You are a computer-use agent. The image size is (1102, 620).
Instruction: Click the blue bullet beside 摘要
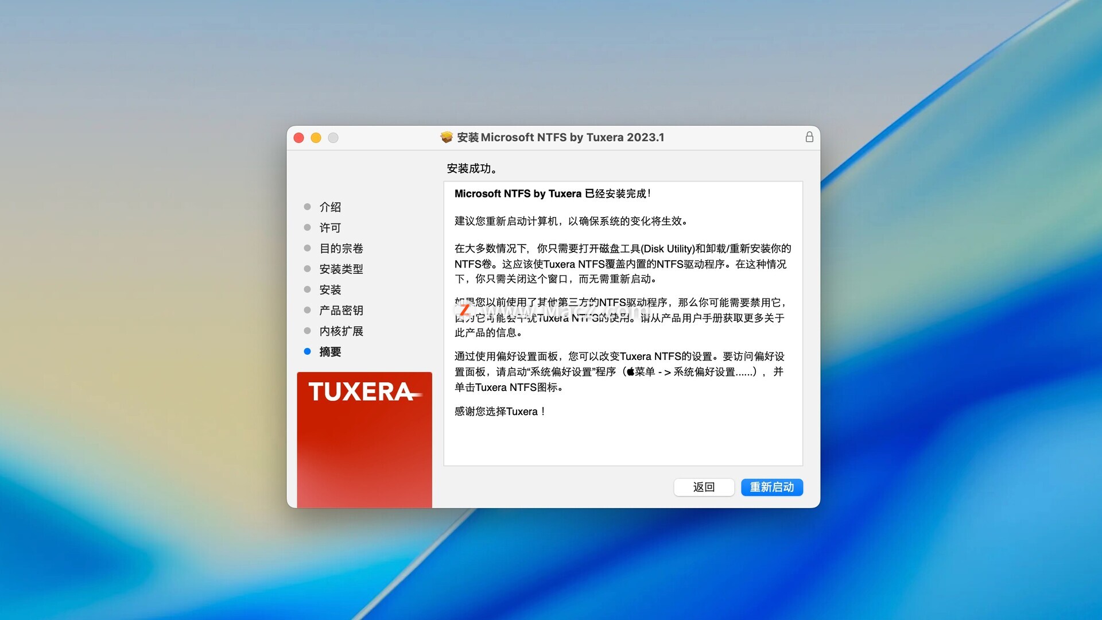tap(307, 351)
